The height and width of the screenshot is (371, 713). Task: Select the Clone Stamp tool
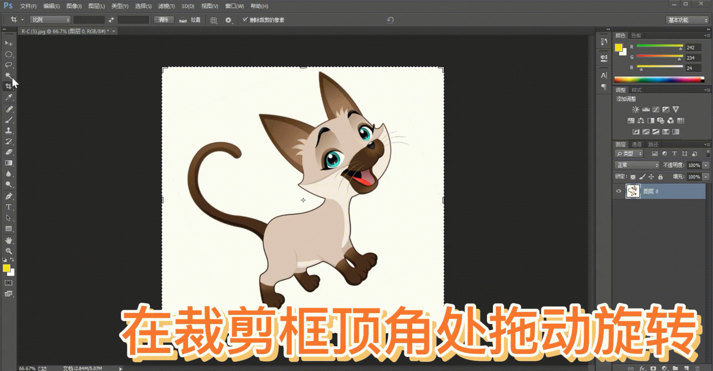point(9,131)
